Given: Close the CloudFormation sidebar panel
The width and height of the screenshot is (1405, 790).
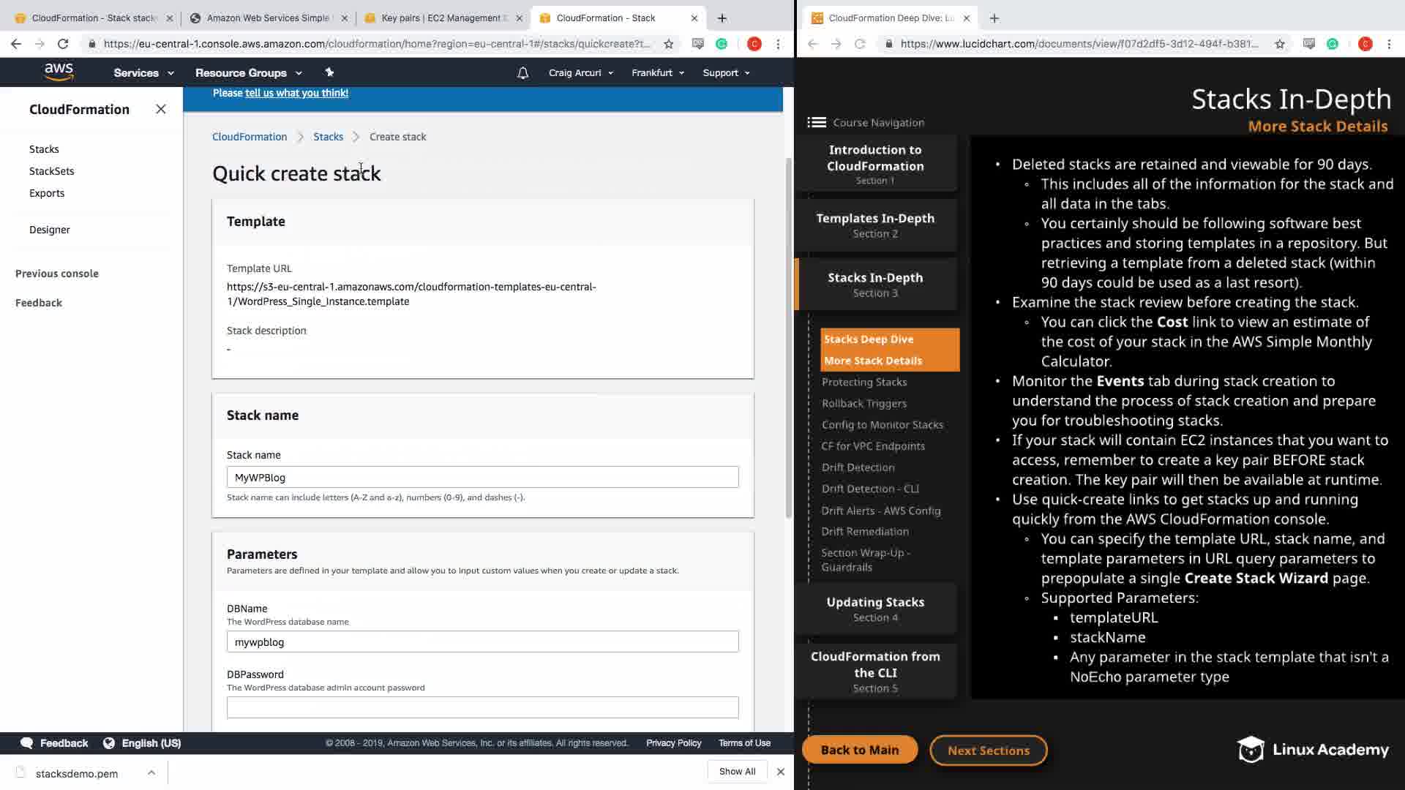Looking at the screenshot, I should pyautogui.click(x=161, y=109).
